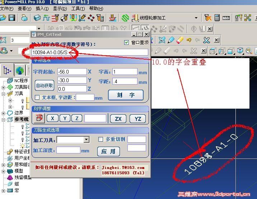Open the calculator icon in the toolbar
This screenshot has width=257, height=199.
(217, 18)
